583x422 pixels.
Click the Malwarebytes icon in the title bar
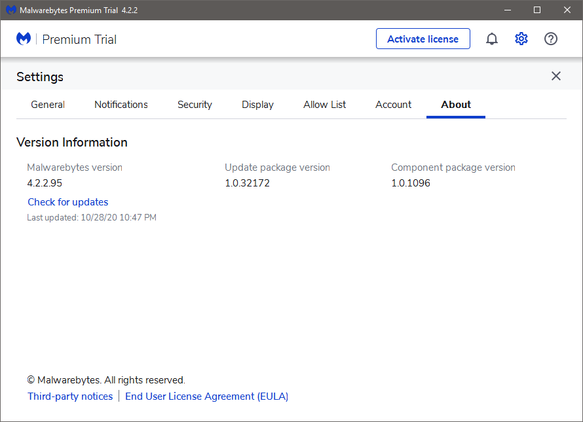(10, 10)
